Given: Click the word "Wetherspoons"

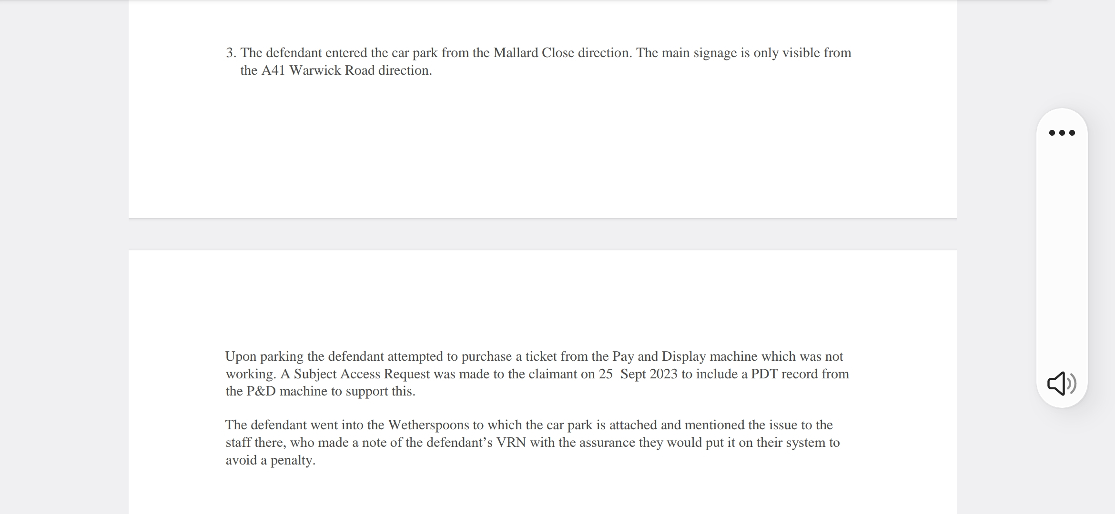Looking at the screenshot, I should tap(428, 425).
